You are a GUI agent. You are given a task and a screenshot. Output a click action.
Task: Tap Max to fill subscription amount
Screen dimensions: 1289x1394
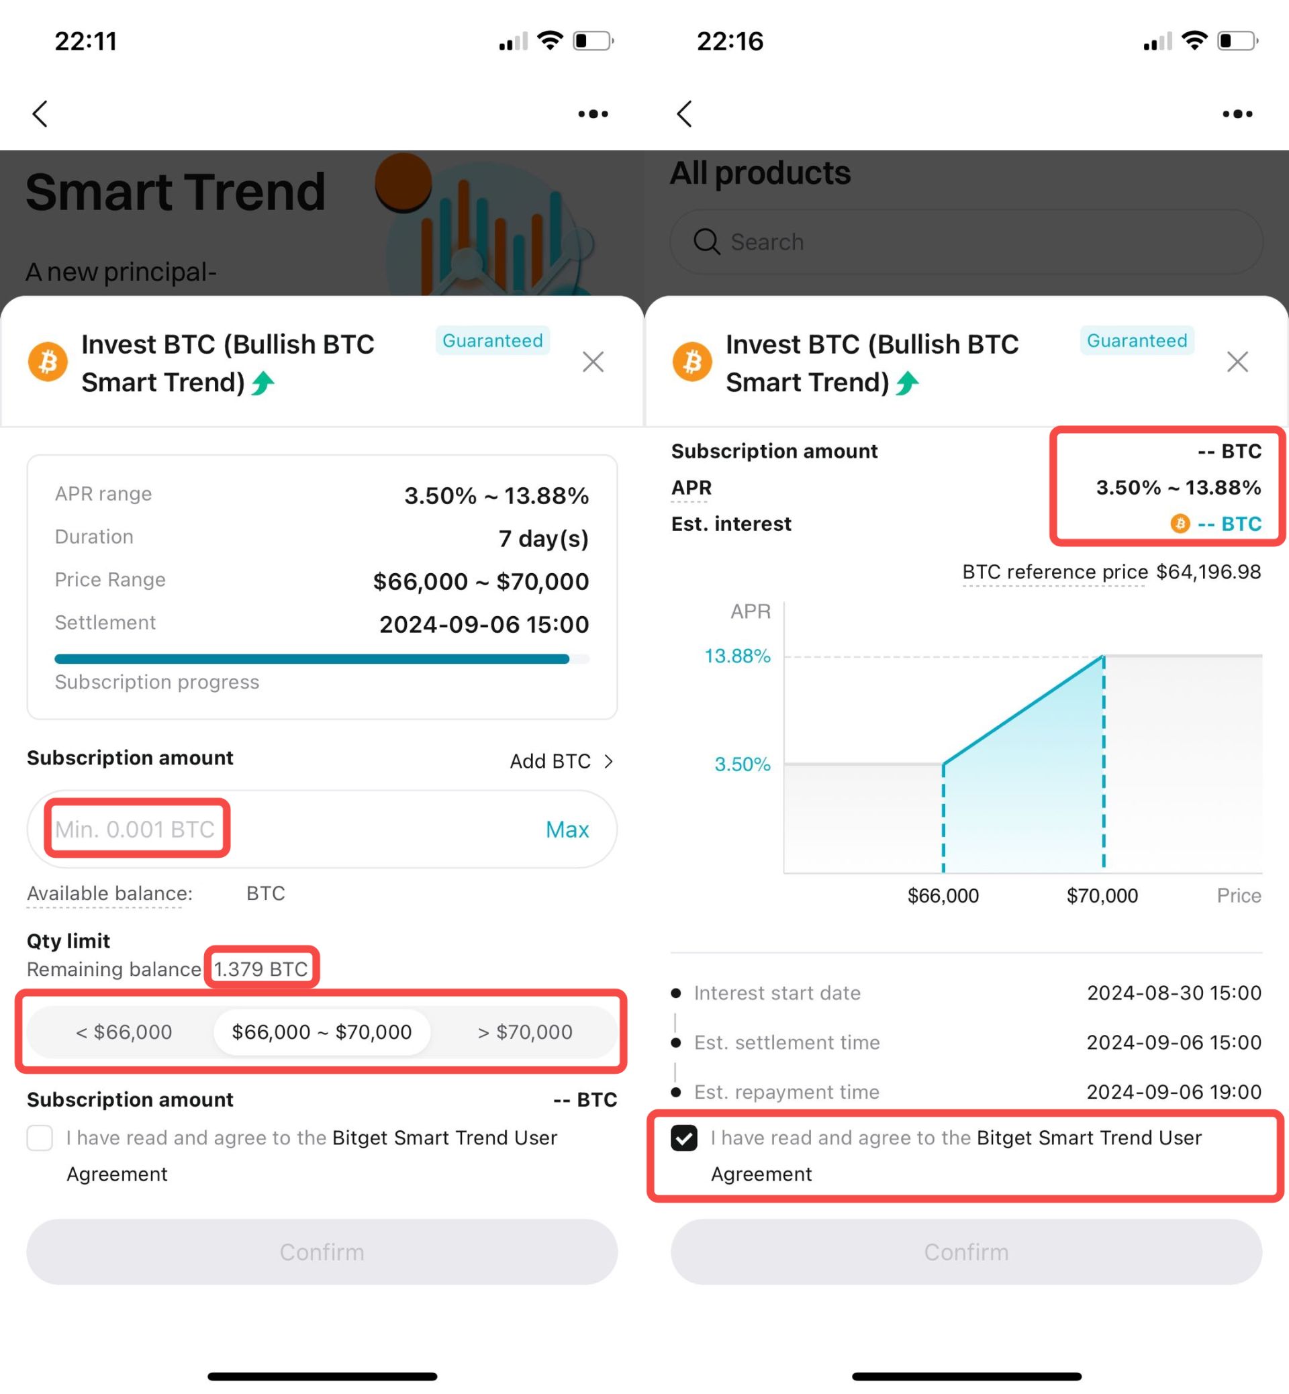[567, 829]
